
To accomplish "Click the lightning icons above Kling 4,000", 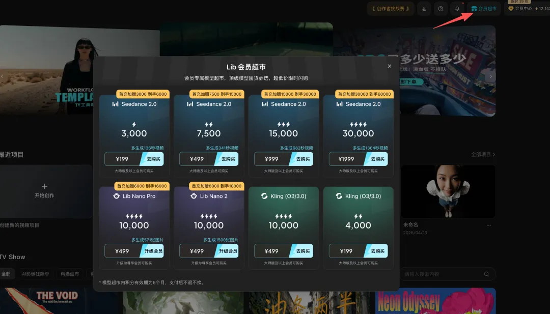I will point(358,216).
